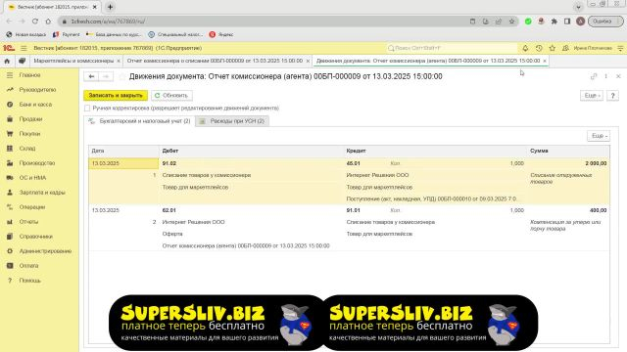Close the Движения документа tab
This screenshot has width=627, height=352.
[x=545, y=61]
